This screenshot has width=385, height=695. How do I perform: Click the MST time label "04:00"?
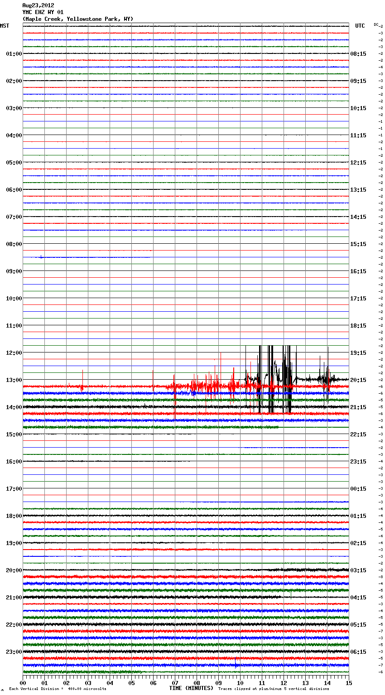pos(14,135)
